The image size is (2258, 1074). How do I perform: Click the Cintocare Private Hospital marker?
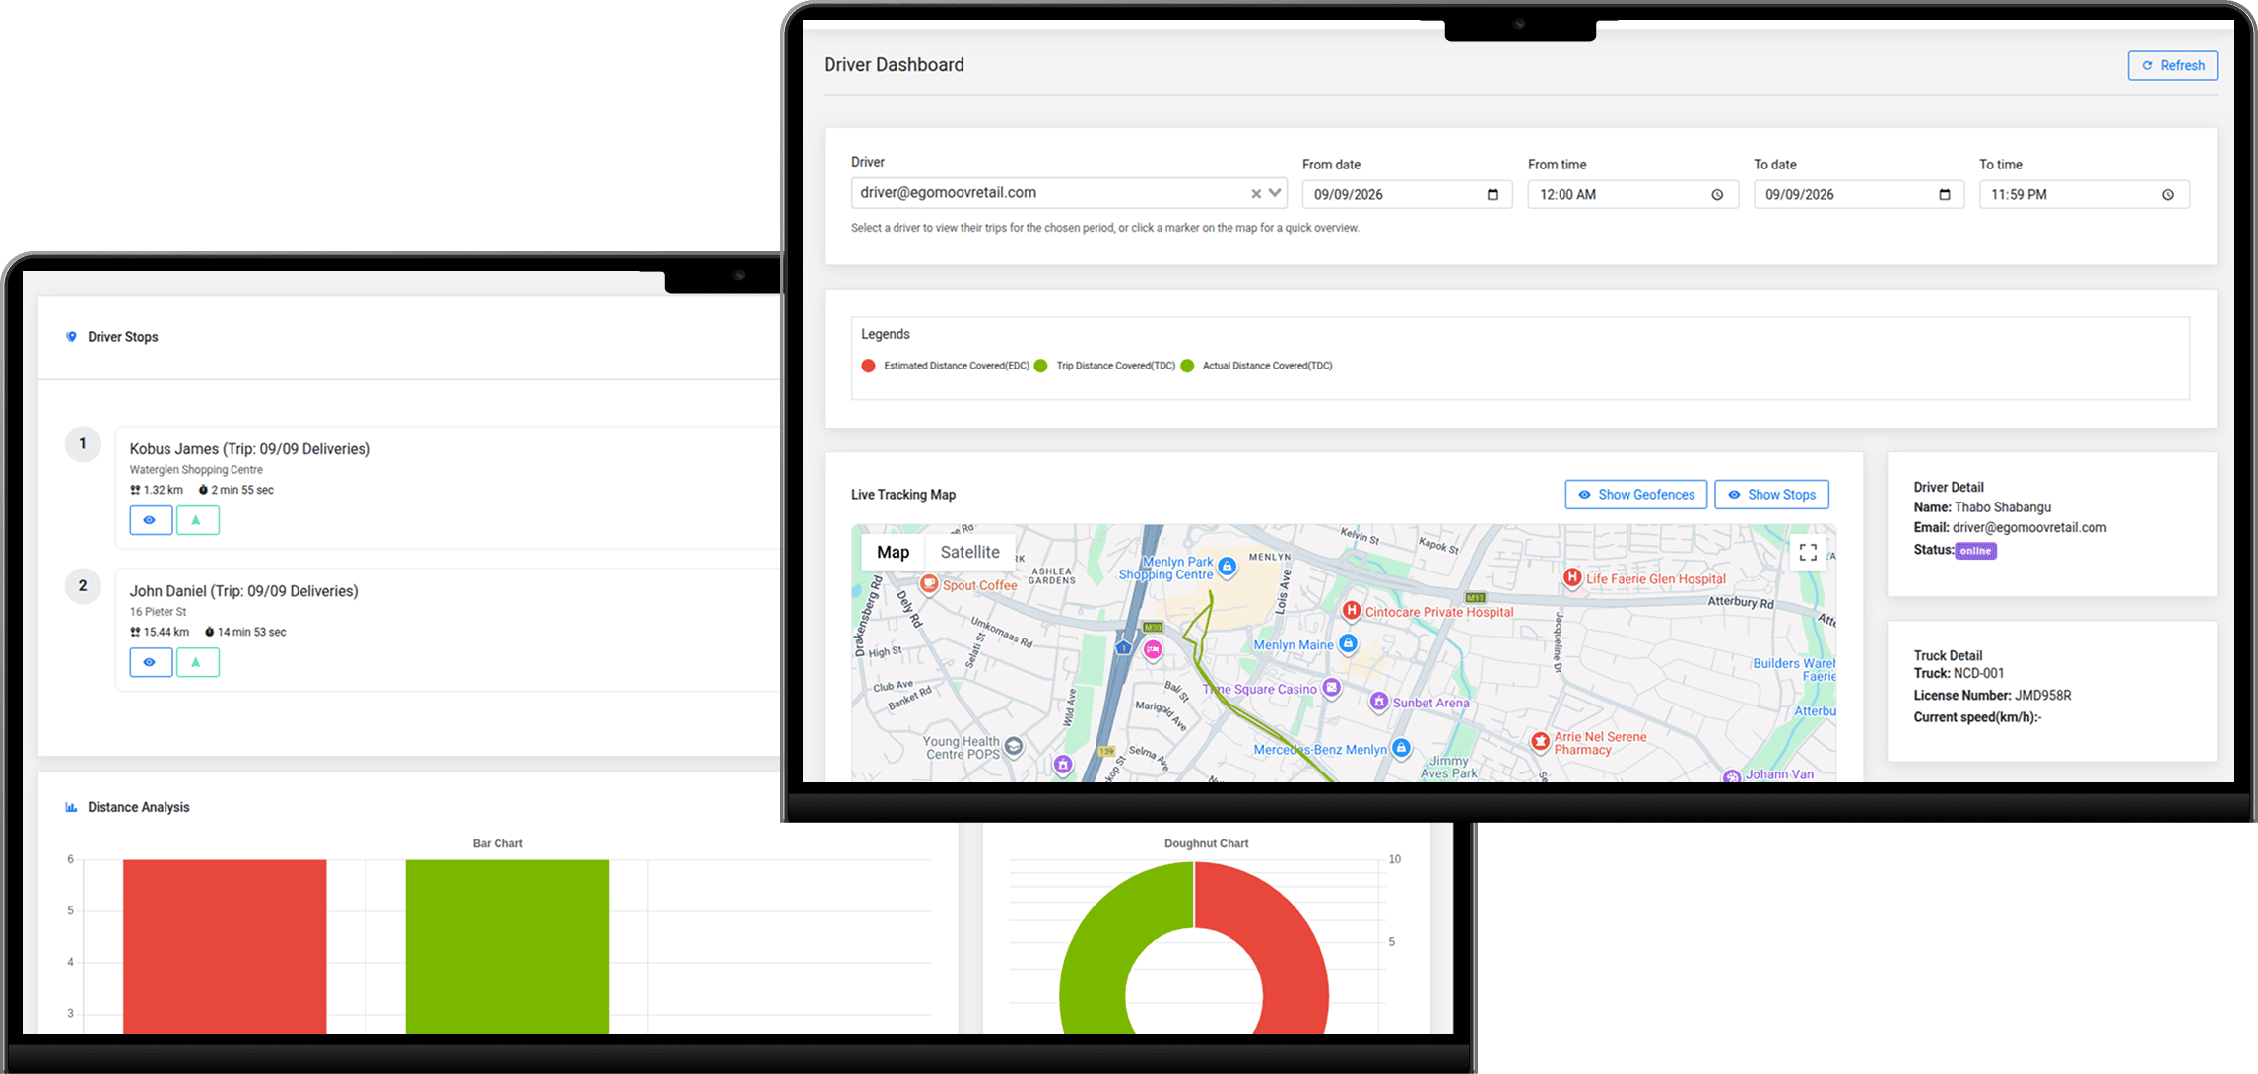click(x=1352, y=611)
